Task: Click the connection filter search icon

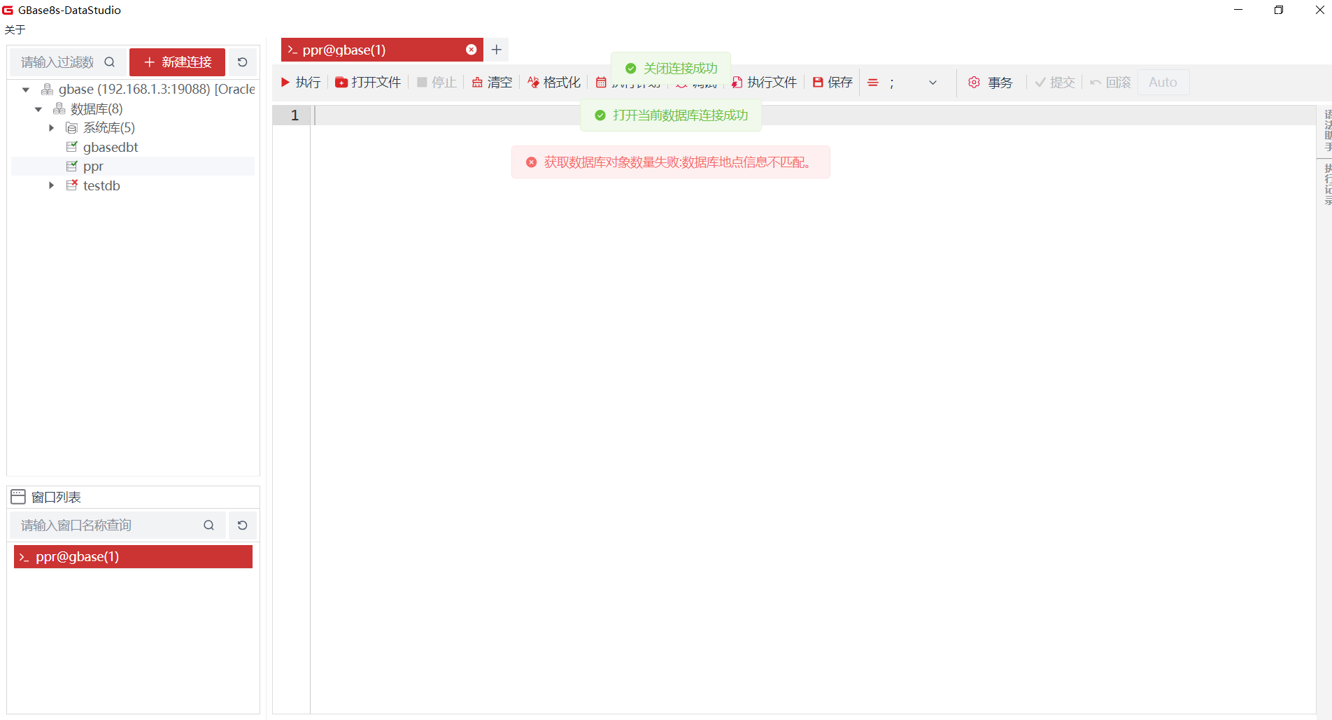Action: click(x=110, y=62)
